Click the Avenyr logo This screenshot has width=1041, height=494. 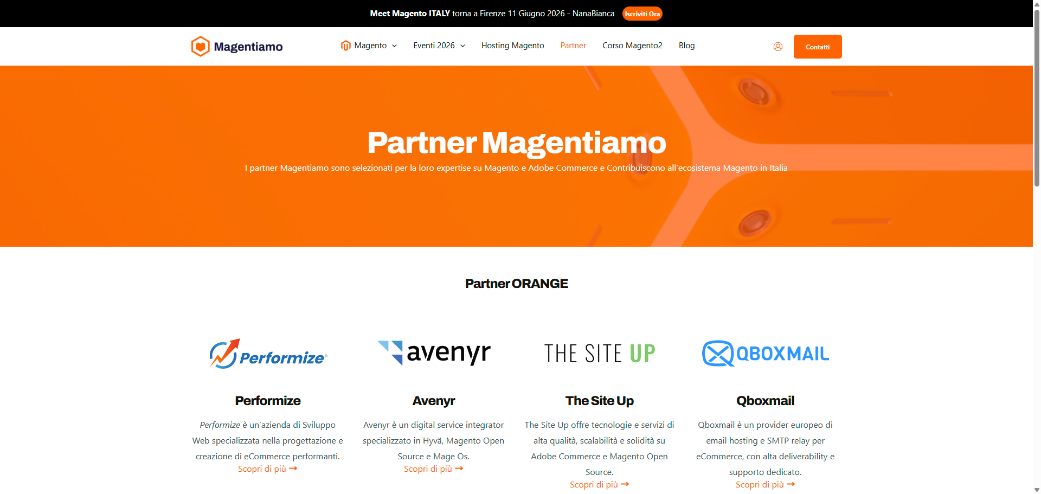(x=433, y=353)
